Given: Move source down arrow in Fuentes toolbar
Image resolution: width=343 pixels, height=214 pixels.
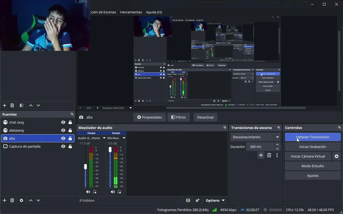Looking at the screenshot, I should tap(38, 200).
